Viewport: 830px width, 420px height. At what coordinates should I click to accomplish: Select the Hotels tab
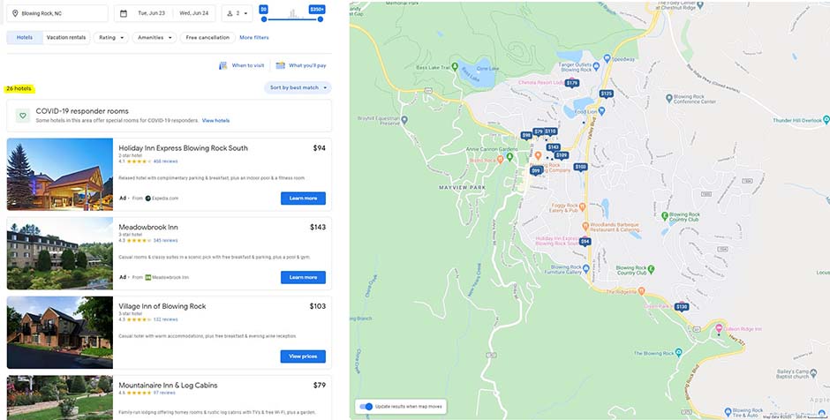click(x=25, y=38)
